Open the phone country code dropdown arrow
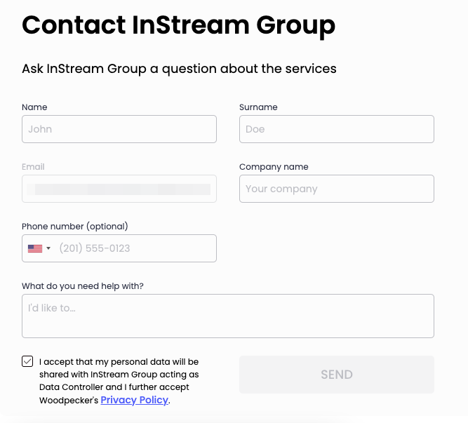The width and height of the screenshot is (468, 423). (x=48, y=248)
